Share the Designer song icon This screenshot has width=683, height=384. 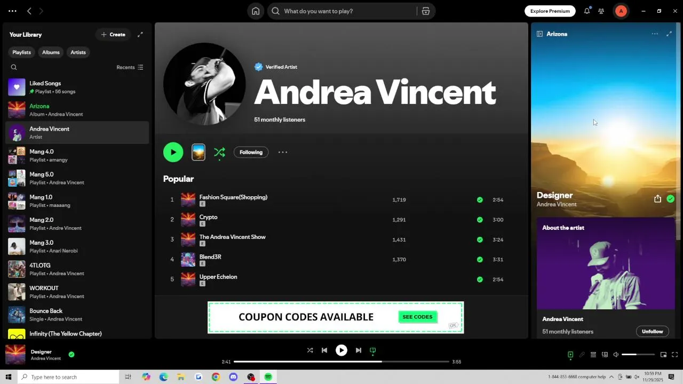[x=657, y=199]
